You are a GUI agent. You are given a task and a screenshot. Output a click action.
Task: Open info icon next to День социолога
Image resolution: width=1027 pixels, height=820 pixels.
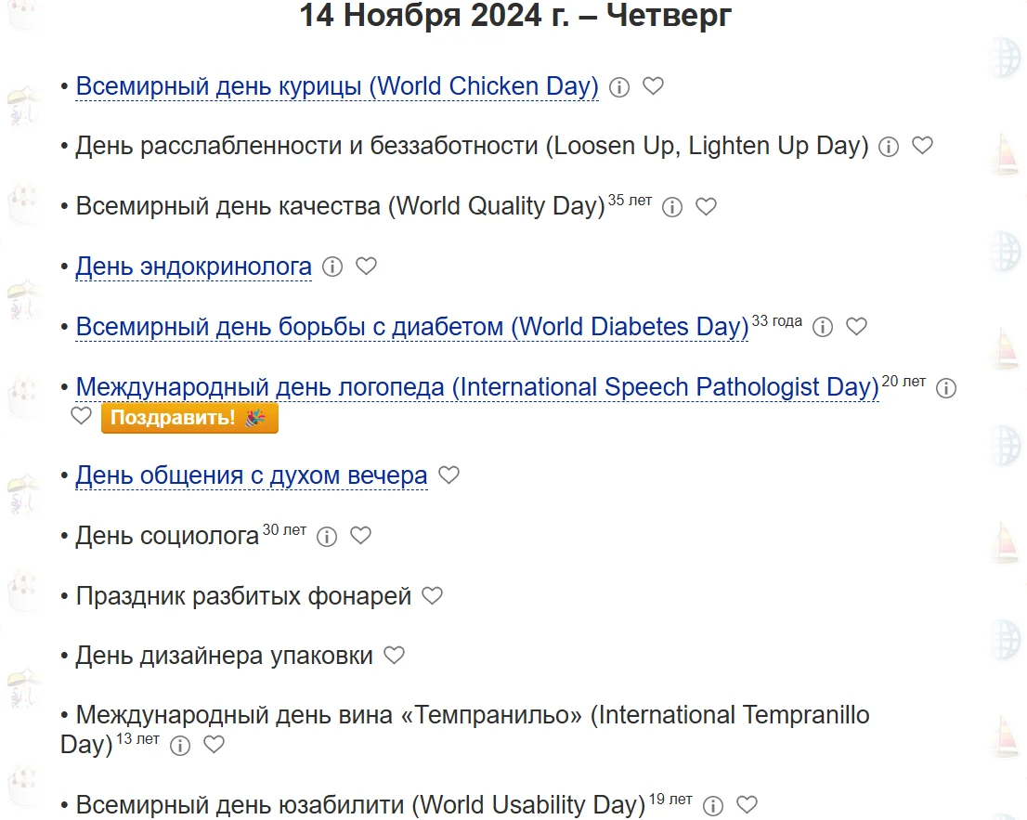pos(327,537)
